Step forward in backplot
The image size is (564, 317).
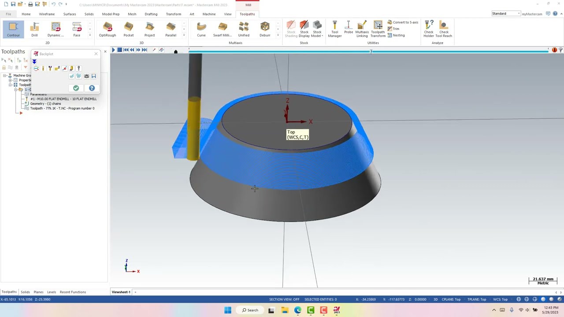(138, 50)
